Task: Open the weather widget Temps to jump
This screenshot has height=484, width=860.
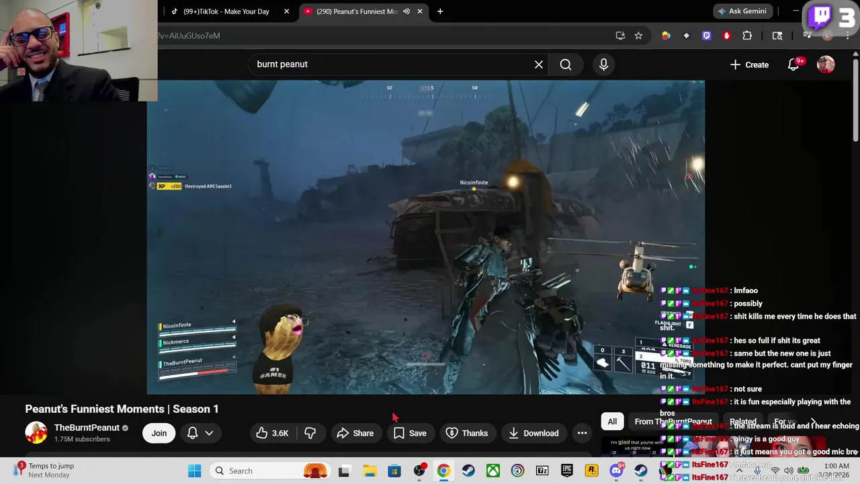Action: click(44, 471)
